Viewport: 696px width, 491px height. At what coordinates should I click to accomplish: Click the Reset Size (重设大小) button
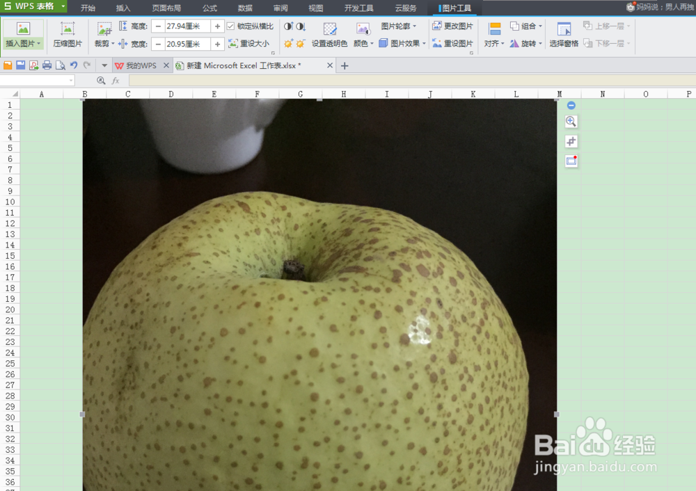[x=249, y=43]
